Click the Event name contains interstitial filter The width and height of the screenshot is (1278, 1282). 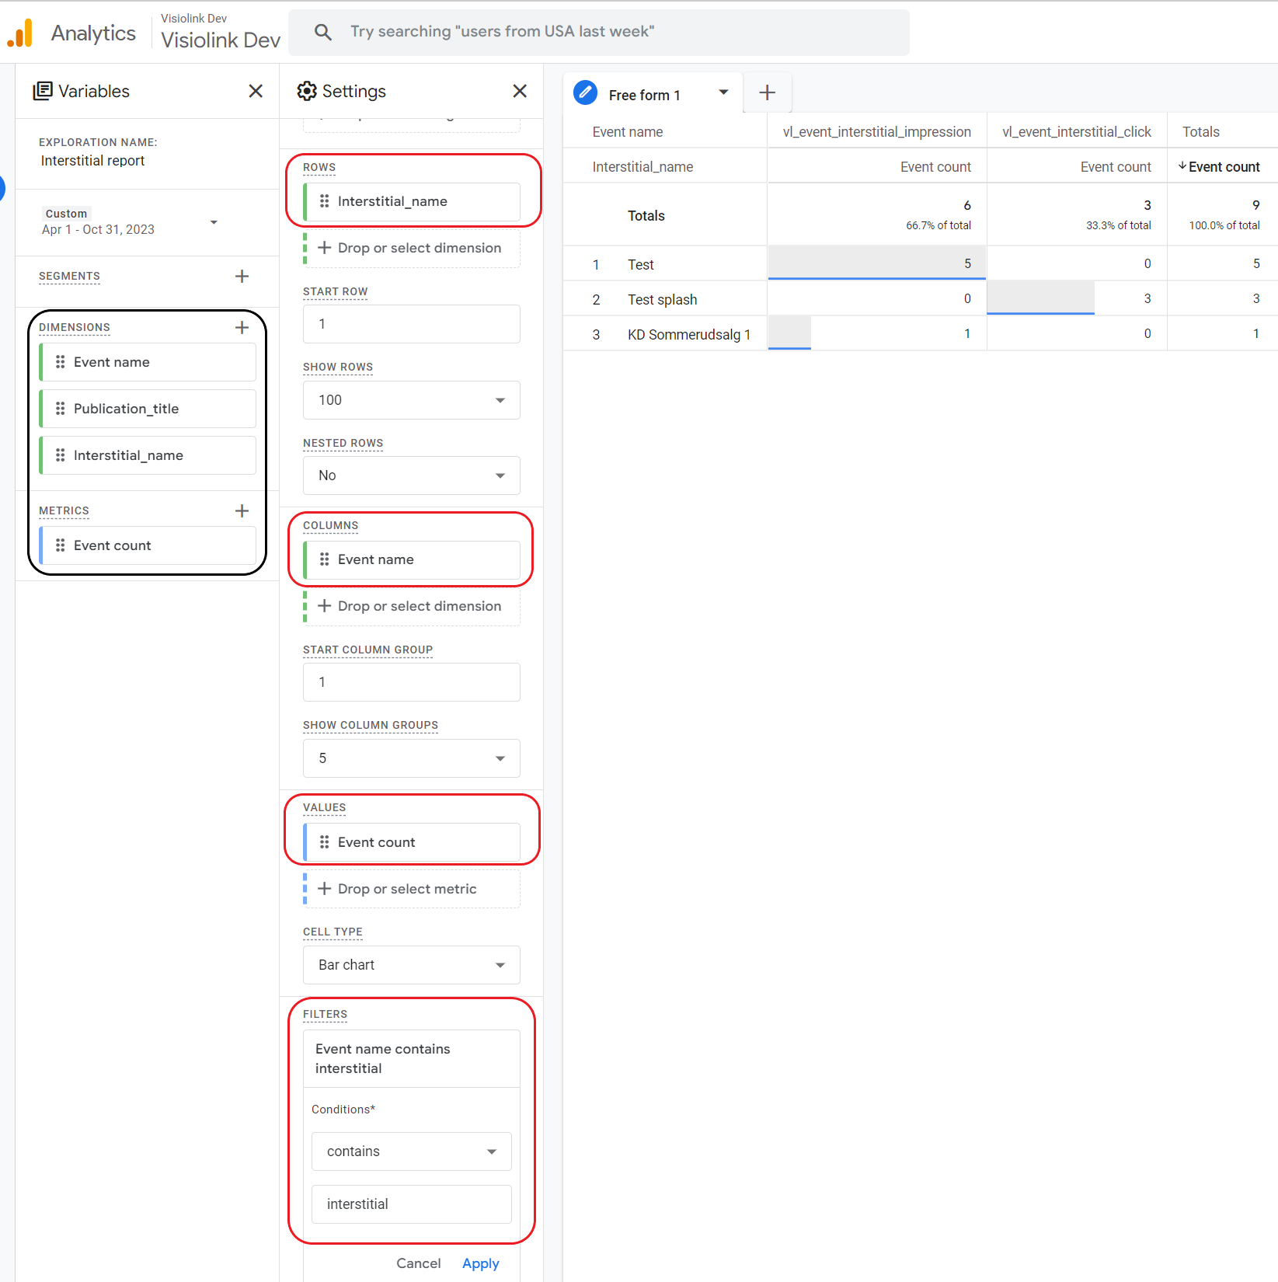tap(412, 1058)
